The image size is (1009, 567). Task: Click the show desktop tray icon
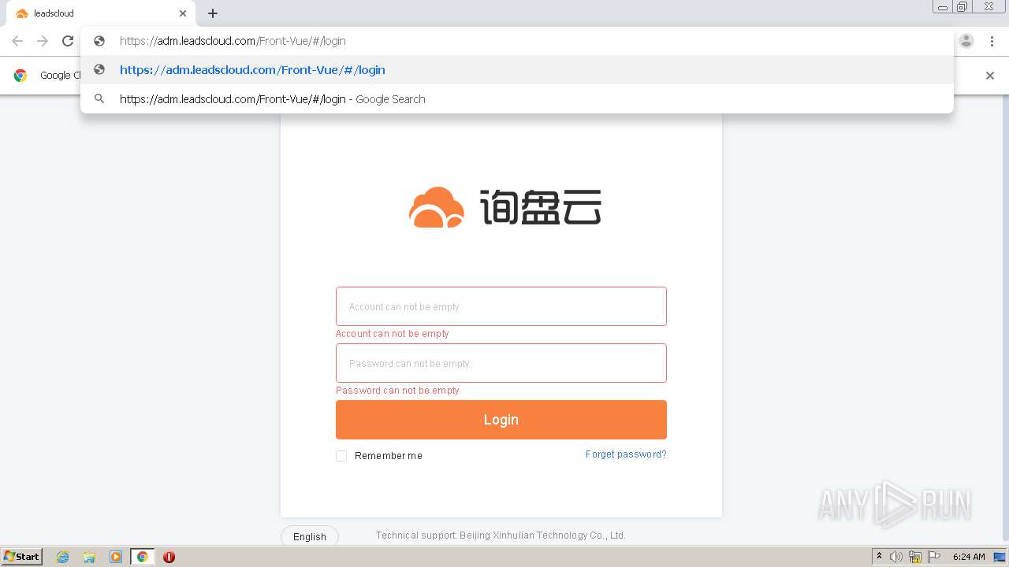pyautogui.click(x=1000, y=557)
